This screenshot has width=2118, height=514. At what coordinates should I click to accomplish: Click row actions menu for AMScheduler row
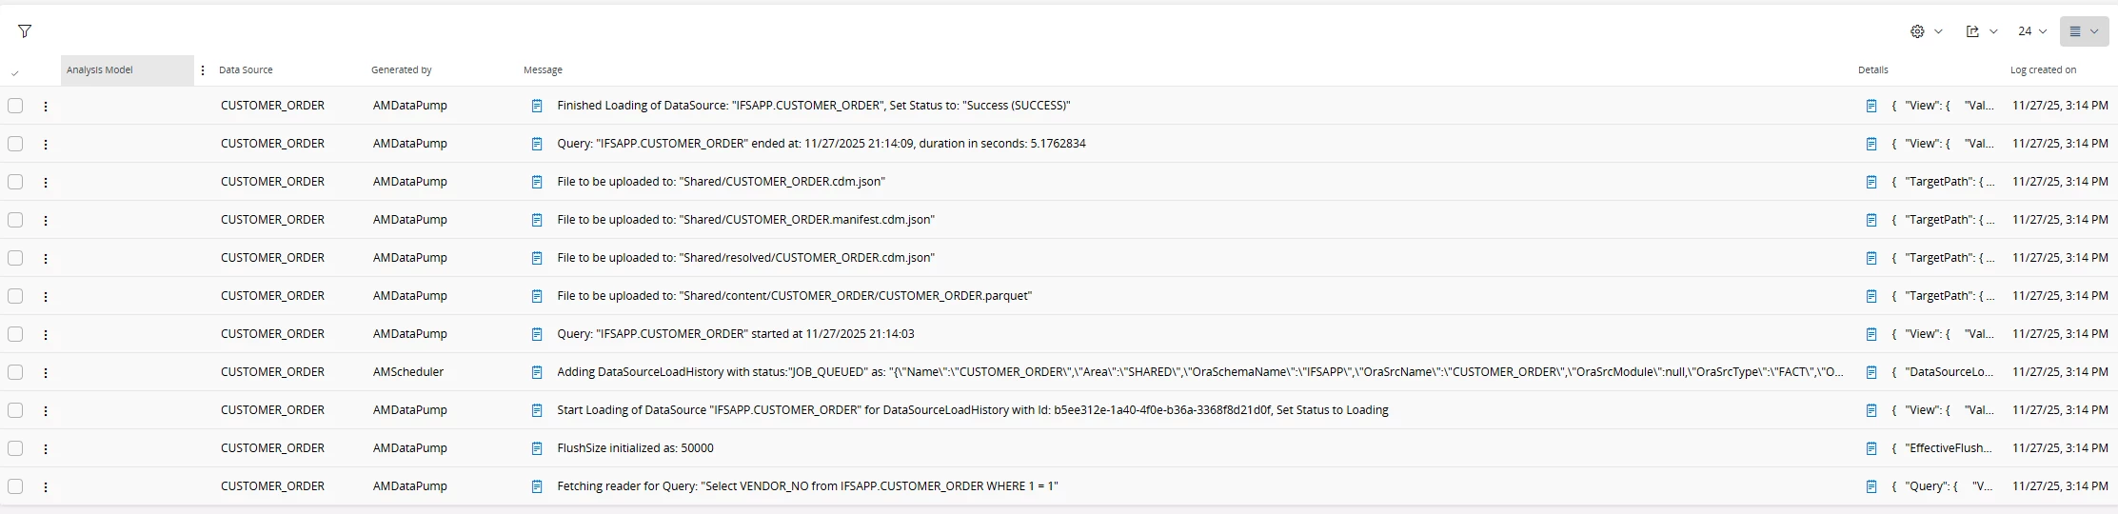coord(46,372)
